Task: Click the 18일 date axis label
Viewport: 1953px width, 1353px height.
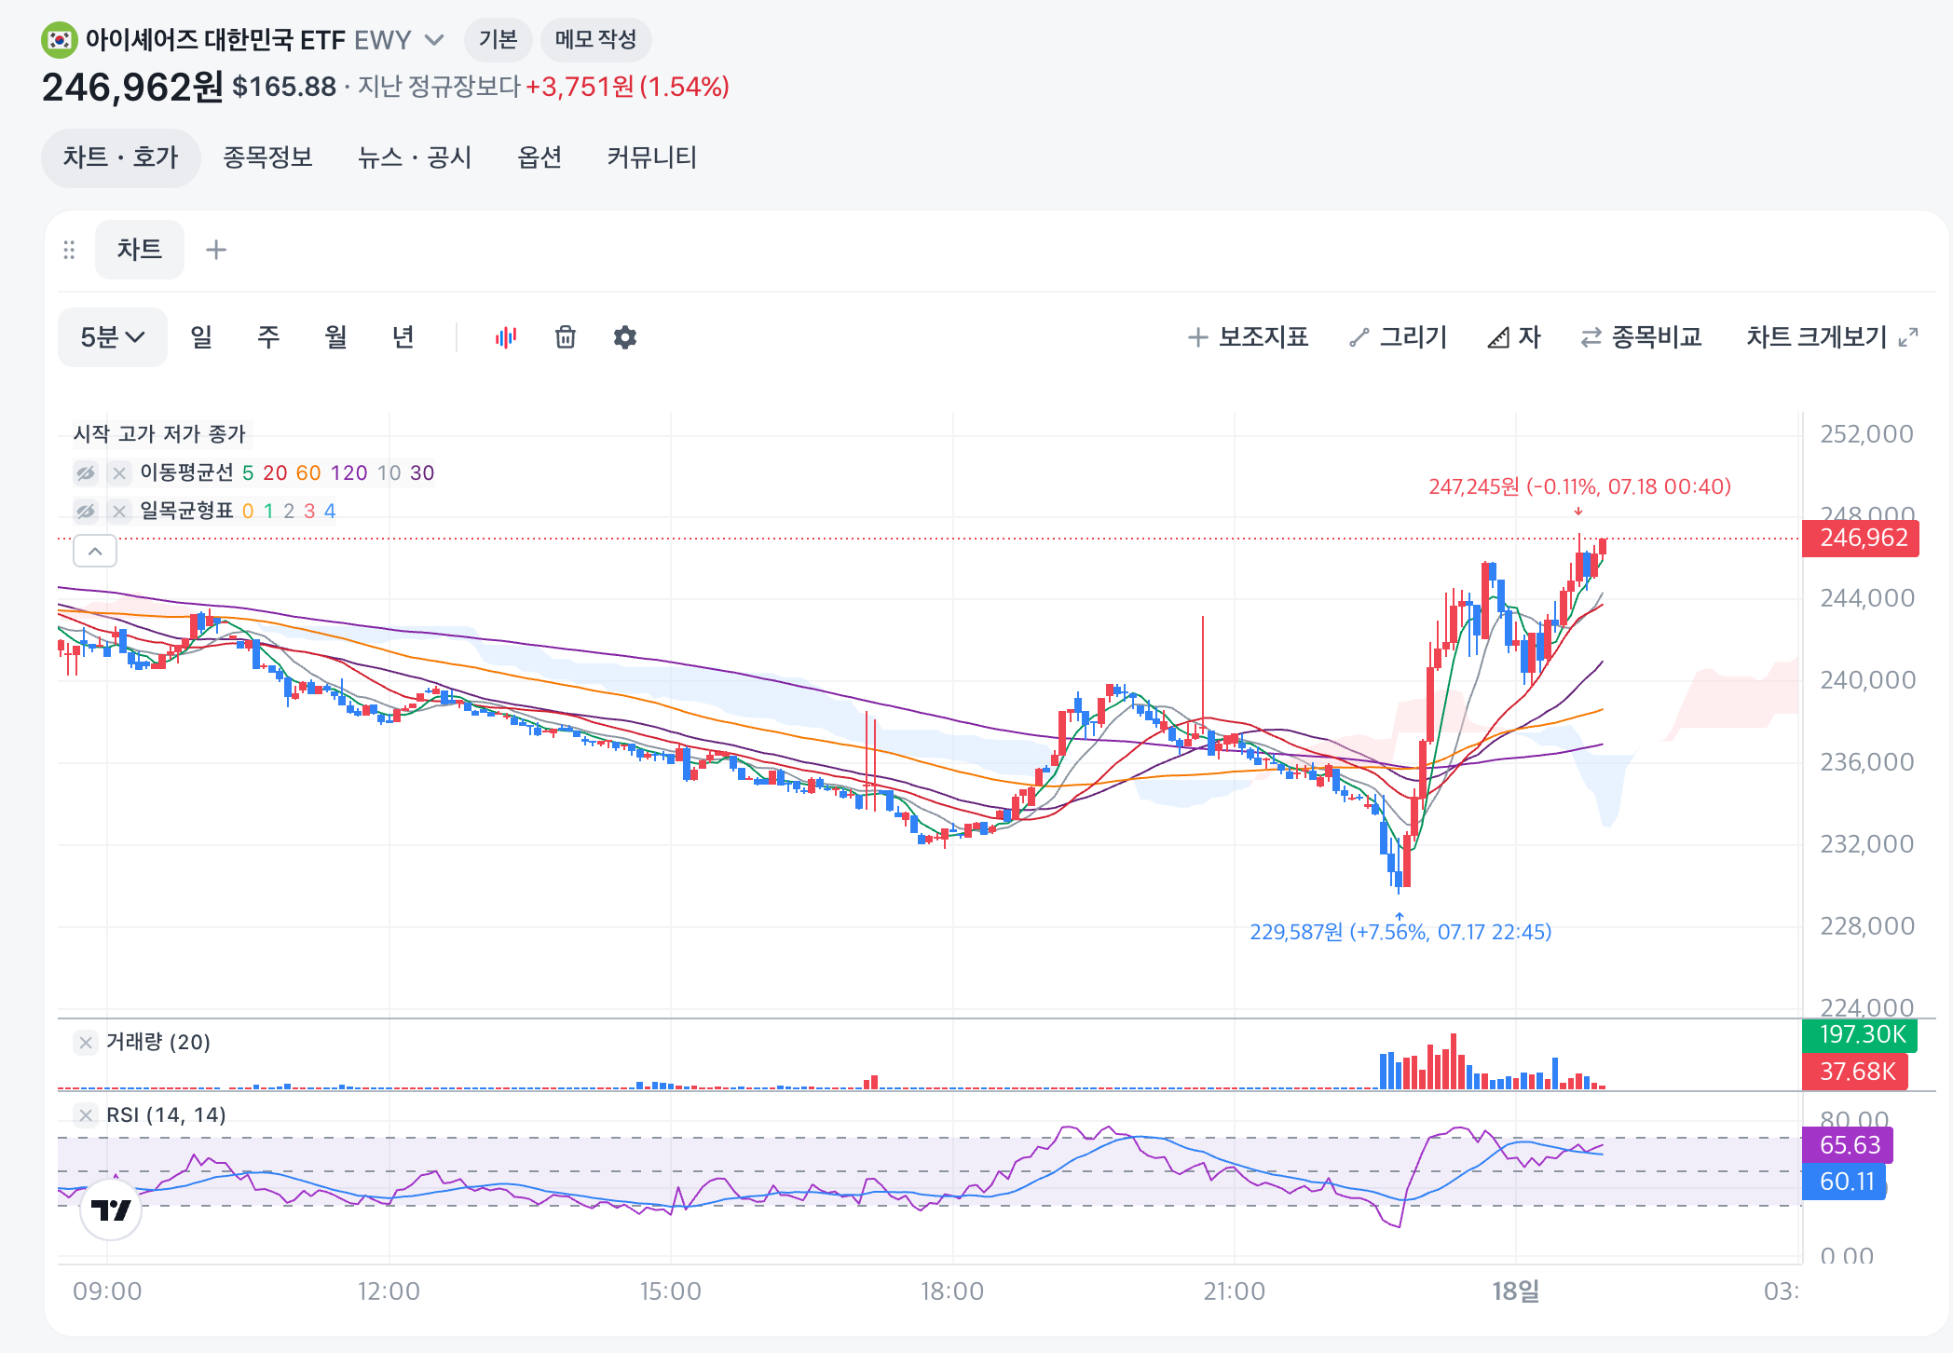Action: [x=1516, y=1291]
